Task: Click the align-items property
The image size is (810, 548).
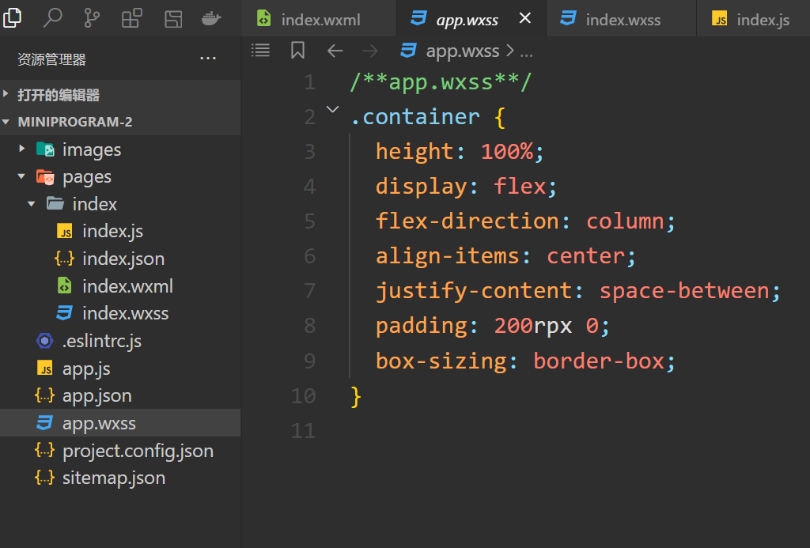Action: click(447, 255)
